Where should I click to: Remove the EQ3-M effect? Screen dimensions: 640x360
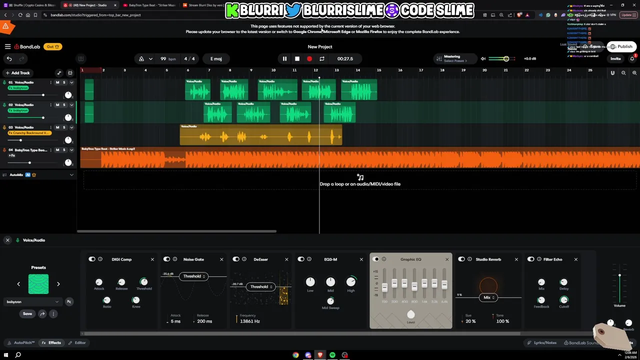[x=361, y=259]
